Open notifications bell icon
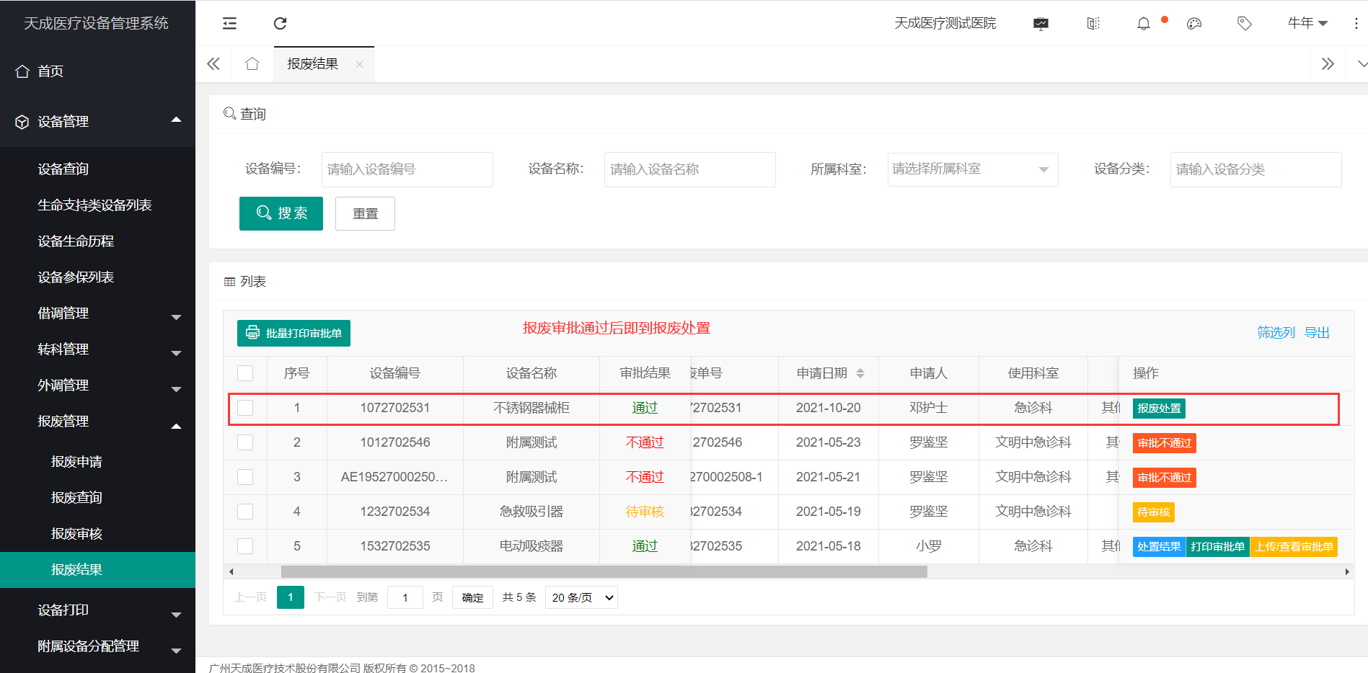The image size is (1368, 673). click(x=1144, y=24)
